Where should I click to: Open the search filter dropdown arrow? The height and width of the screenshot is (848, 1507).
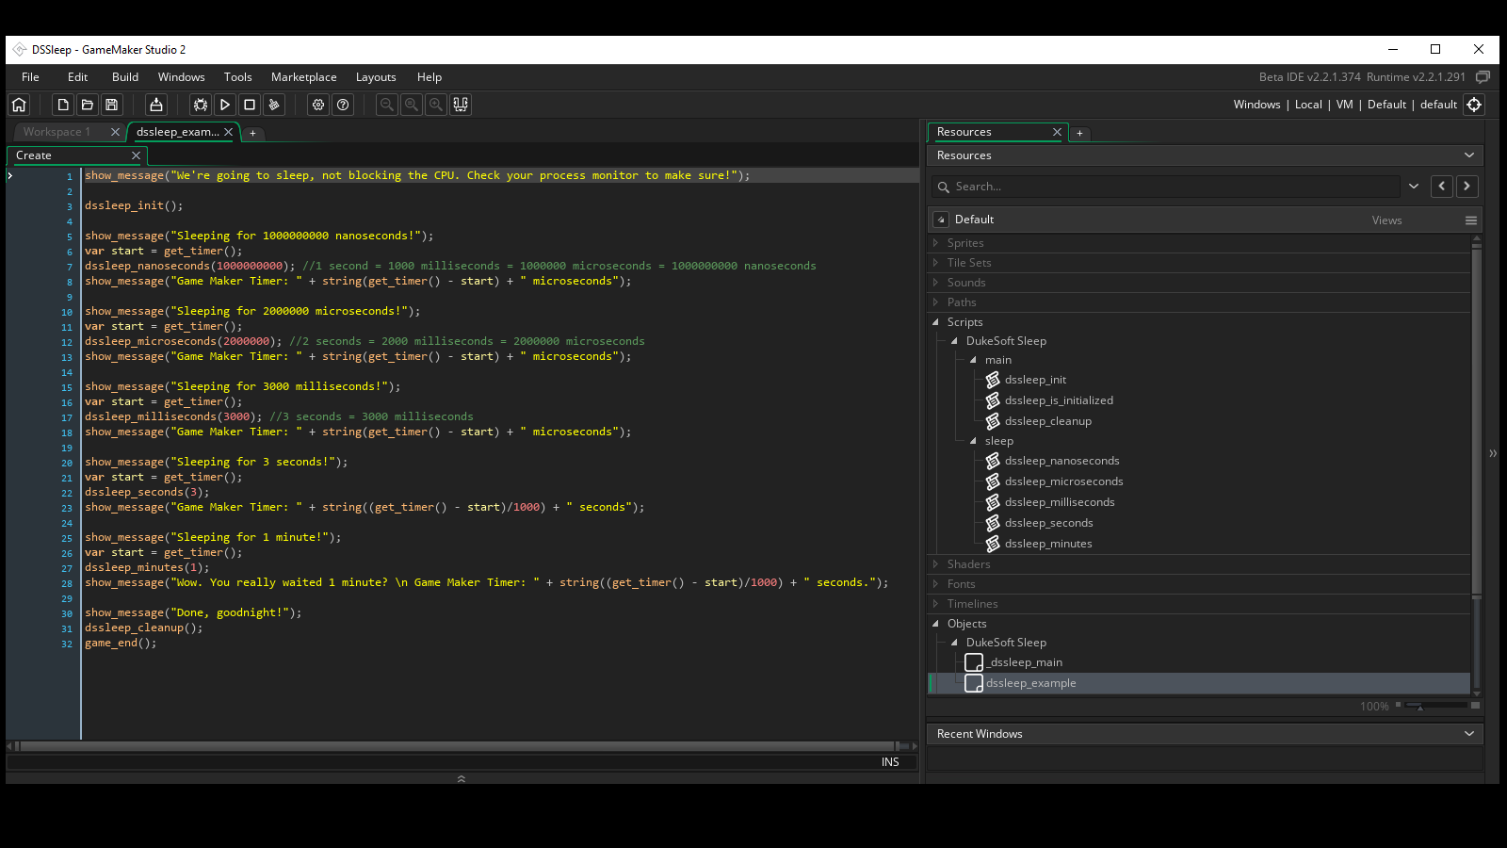pos(1414,187)
